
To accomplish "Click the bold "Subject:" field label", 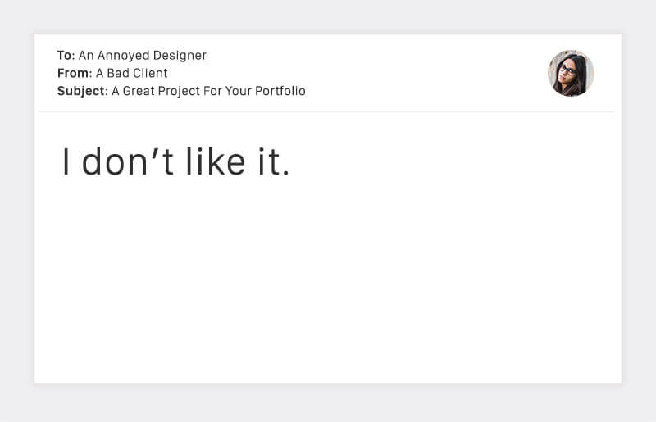I will 82,91.
